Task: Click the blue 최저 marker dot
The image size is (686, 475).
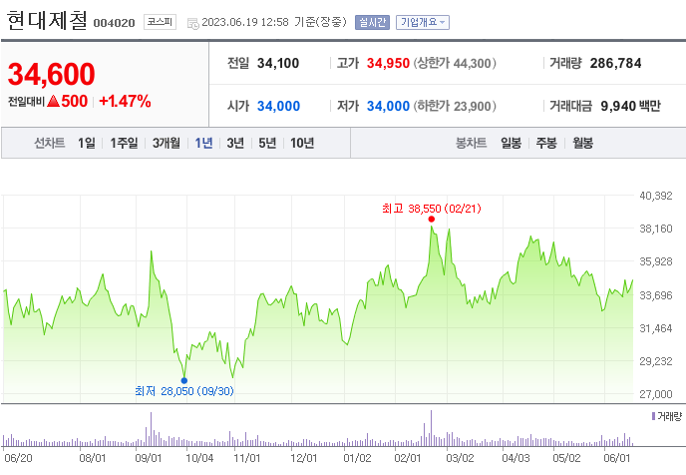Action: click(x=184, y=380)
